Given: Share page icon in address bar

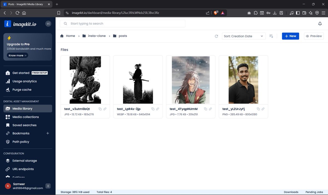Looking at the screenshot, I should [x=208, y=13].
